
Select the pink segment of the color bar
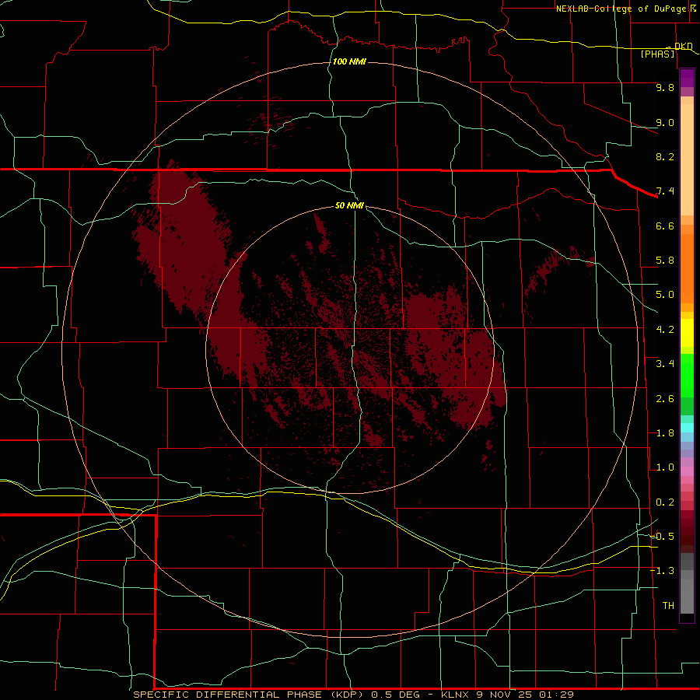687,471
